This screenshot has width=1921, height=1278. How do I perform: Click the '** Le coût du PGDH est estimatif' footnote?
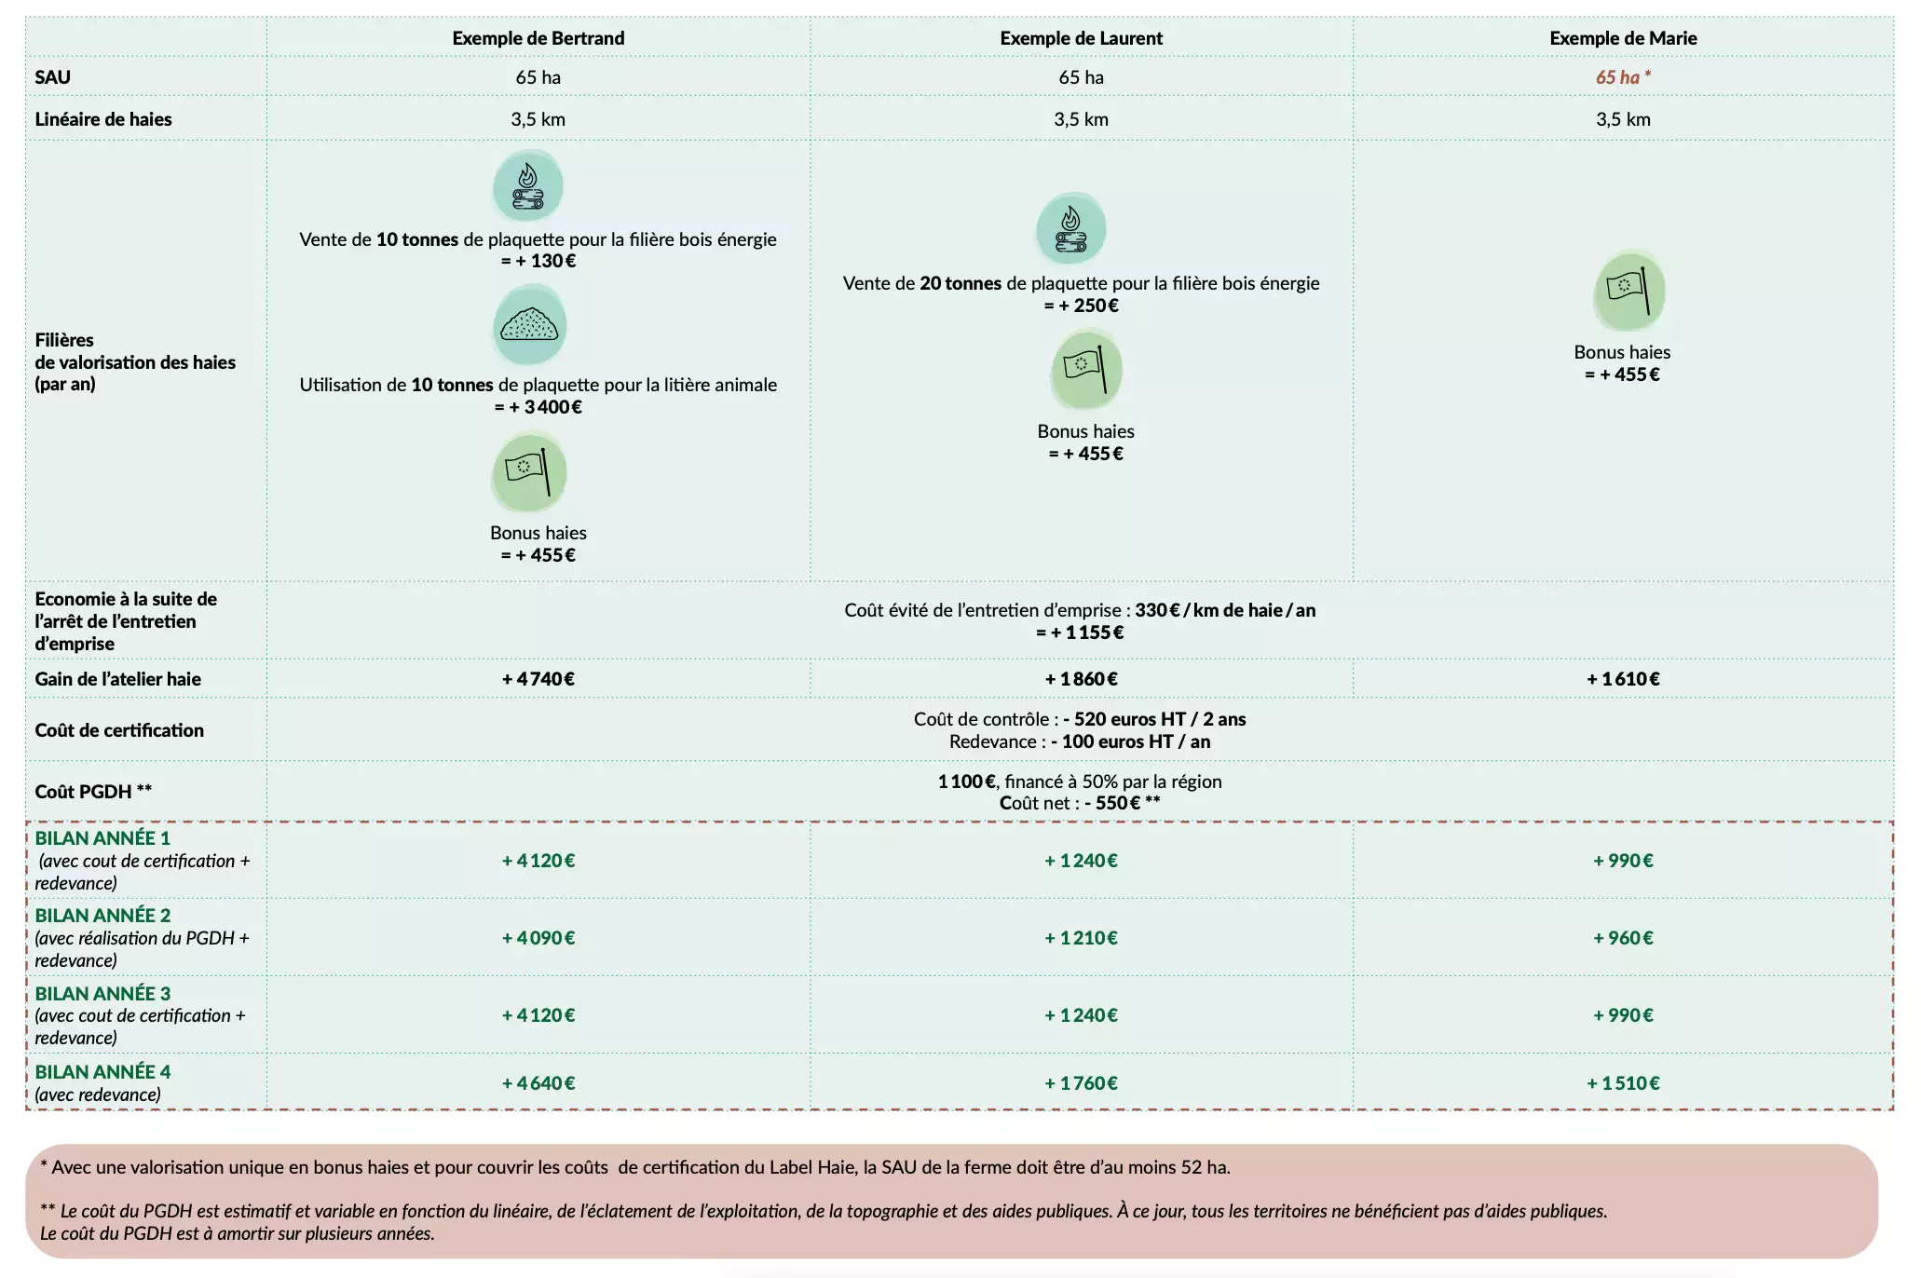coord(824,1211)
